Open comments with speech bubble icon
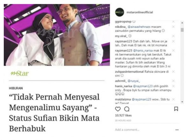This screenshot has height=140, width=188. pyautogui.click(x=127, y=109)
